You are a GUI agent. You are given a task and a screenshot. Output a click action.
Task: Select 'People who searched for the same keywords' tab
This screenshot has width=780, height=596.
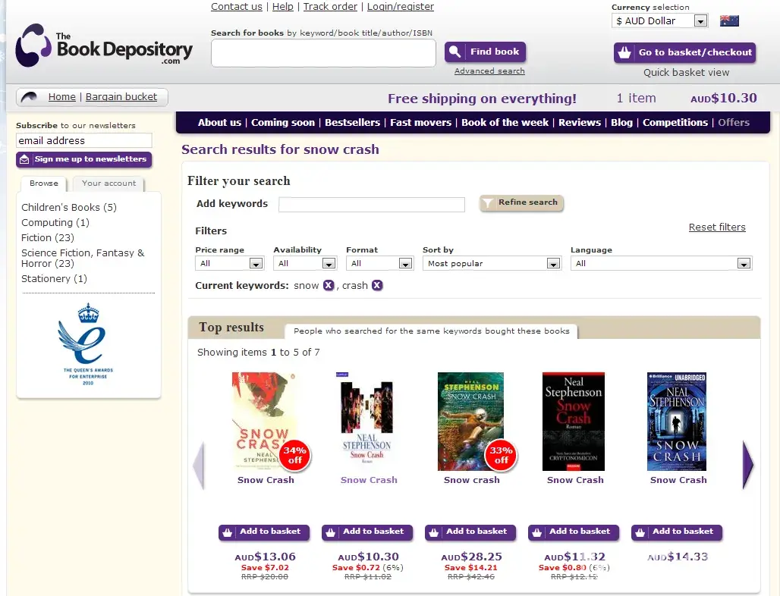tap(431, 331)
